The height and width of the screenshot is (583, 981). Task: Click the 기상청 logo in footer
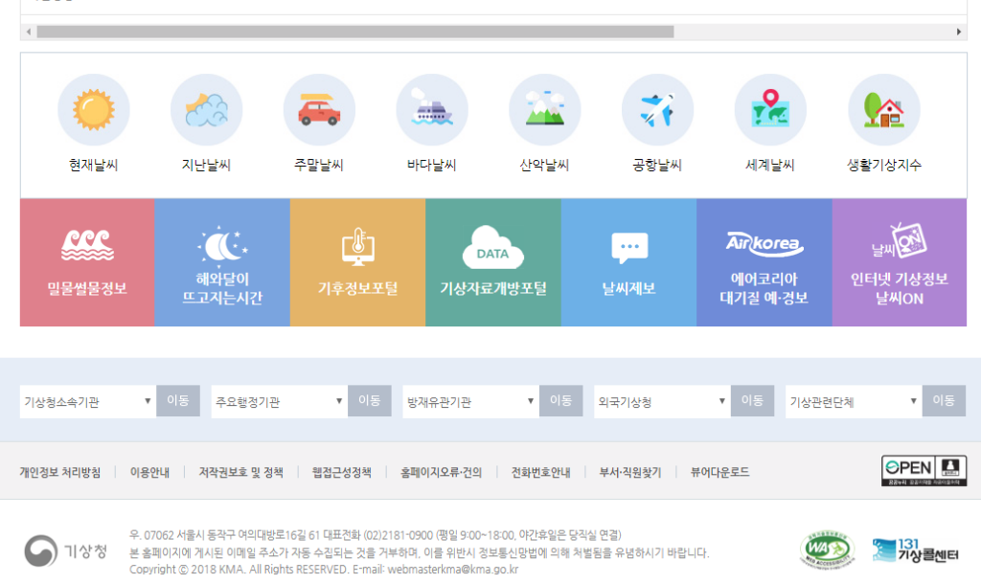click(66, 550)
